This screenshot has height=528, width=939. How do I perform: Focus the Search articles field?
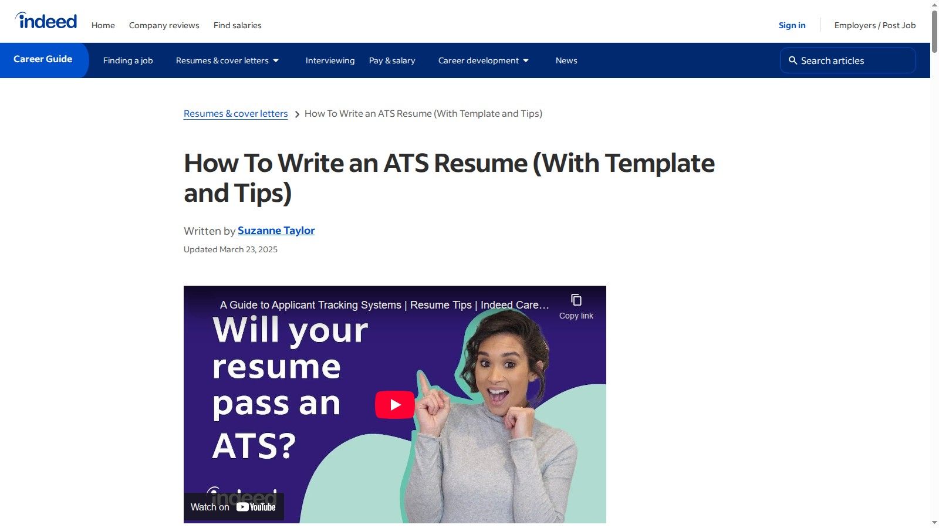coord(848,60)
